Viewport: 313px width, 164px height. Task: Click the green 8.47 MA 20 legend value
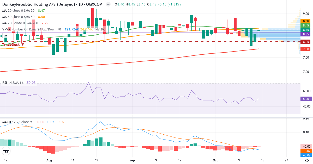click(x=41, y=11)
